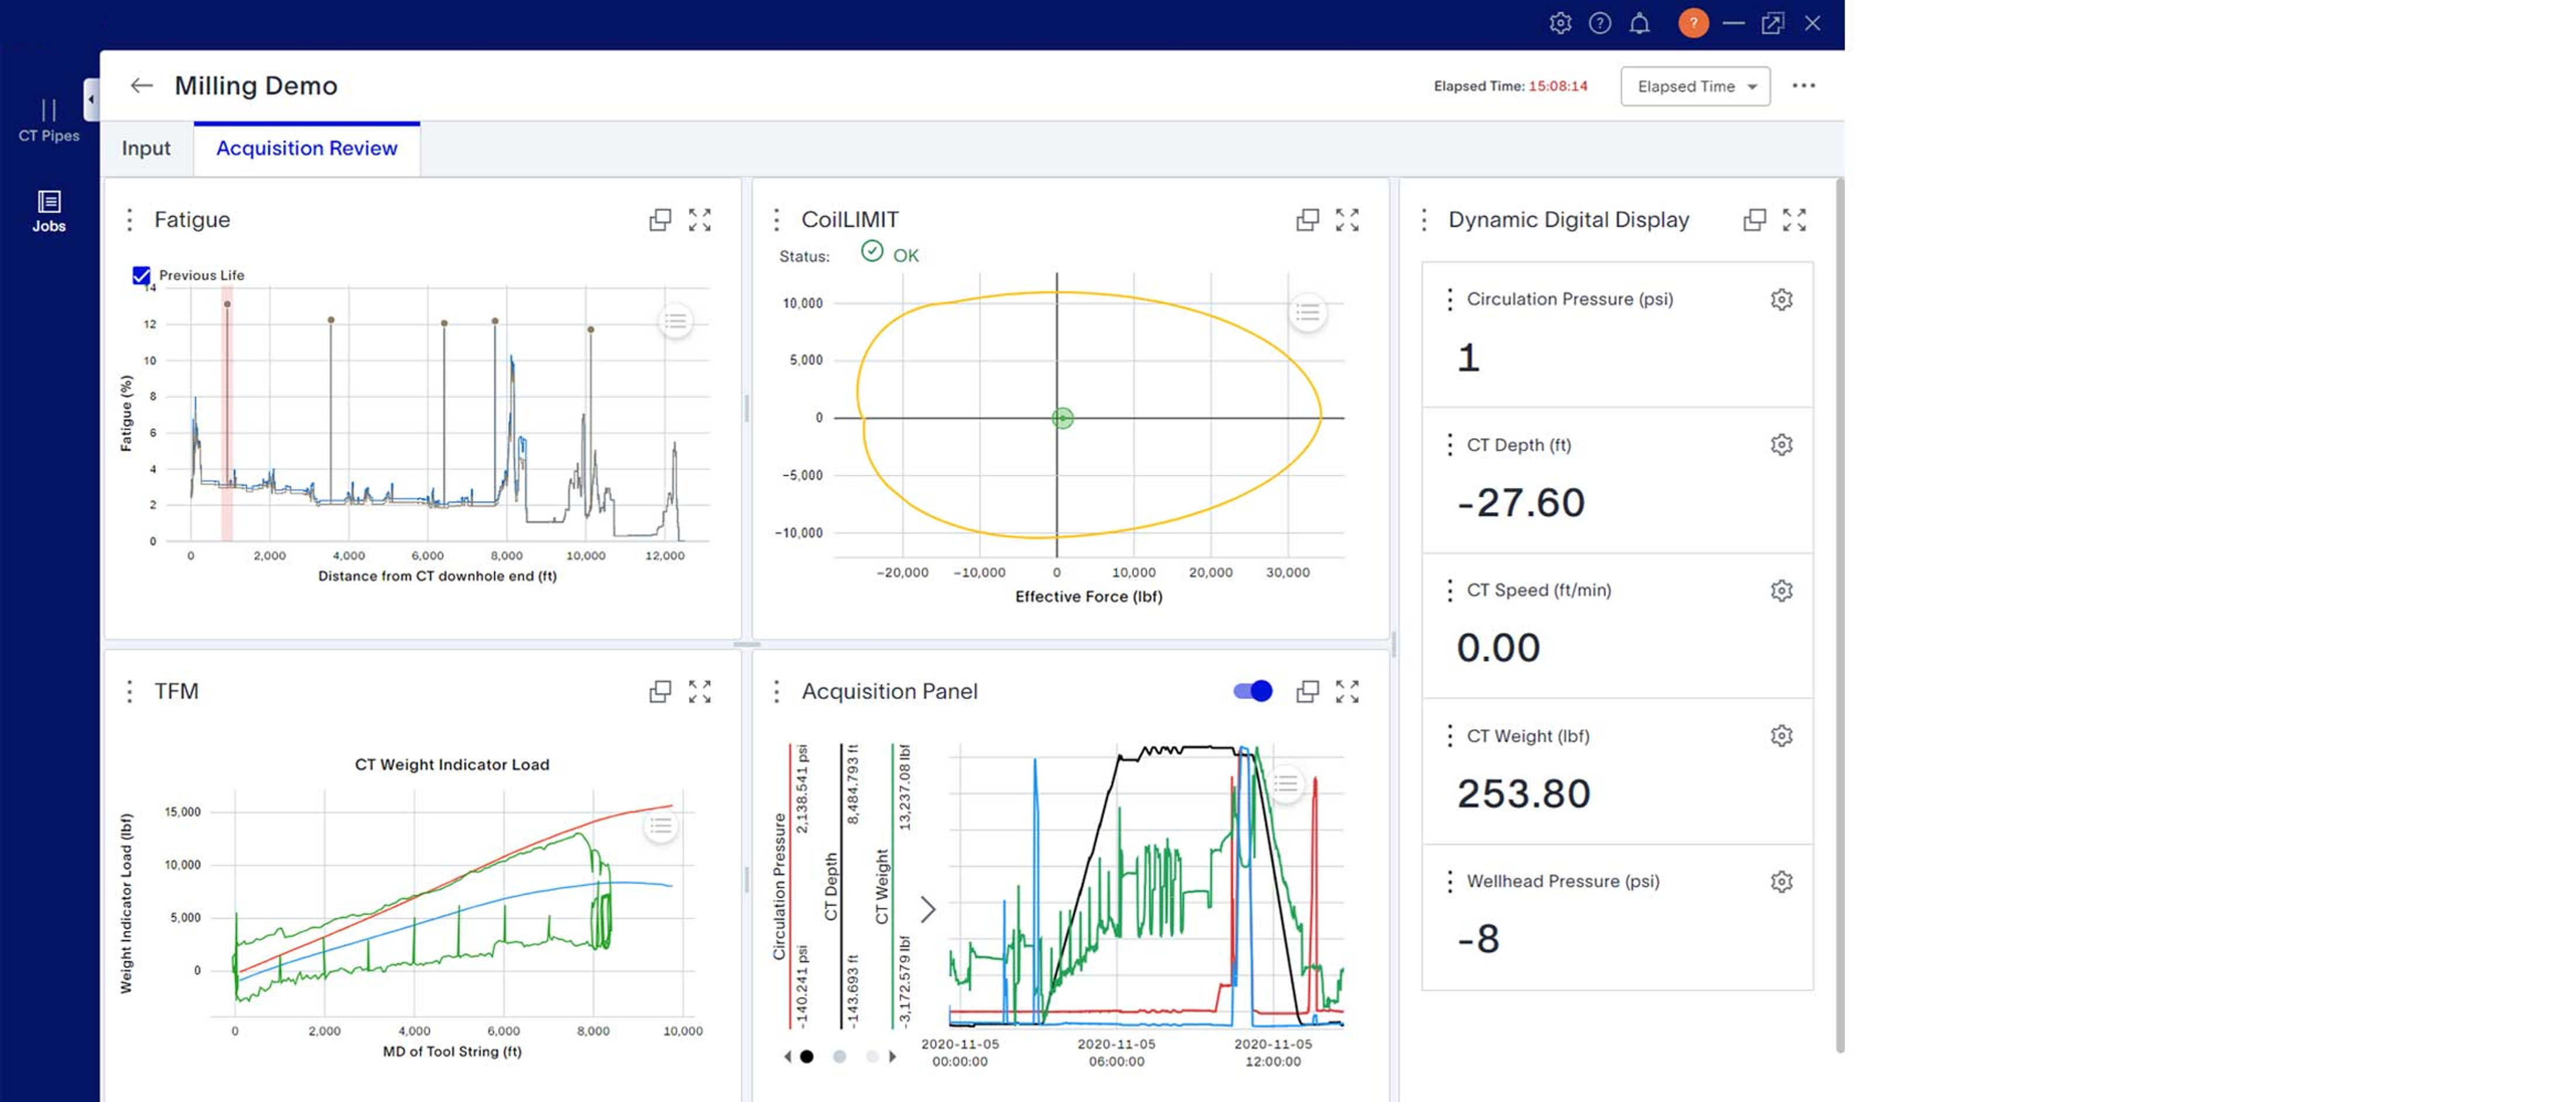Open the Elapsed Time dropdown
The image size is (2576, 1102).
[x=1695, y=86]
